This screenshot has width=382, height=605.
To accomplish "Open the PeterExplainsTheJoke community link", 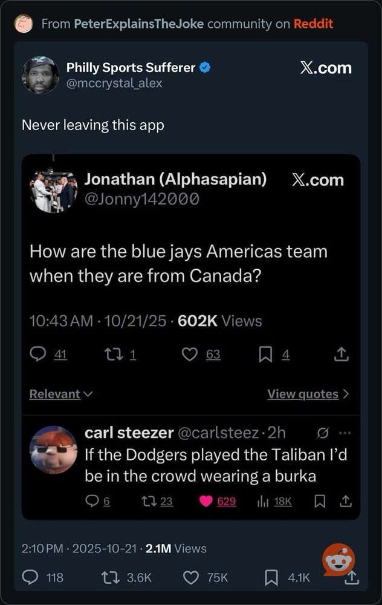I will coord(138,24).
